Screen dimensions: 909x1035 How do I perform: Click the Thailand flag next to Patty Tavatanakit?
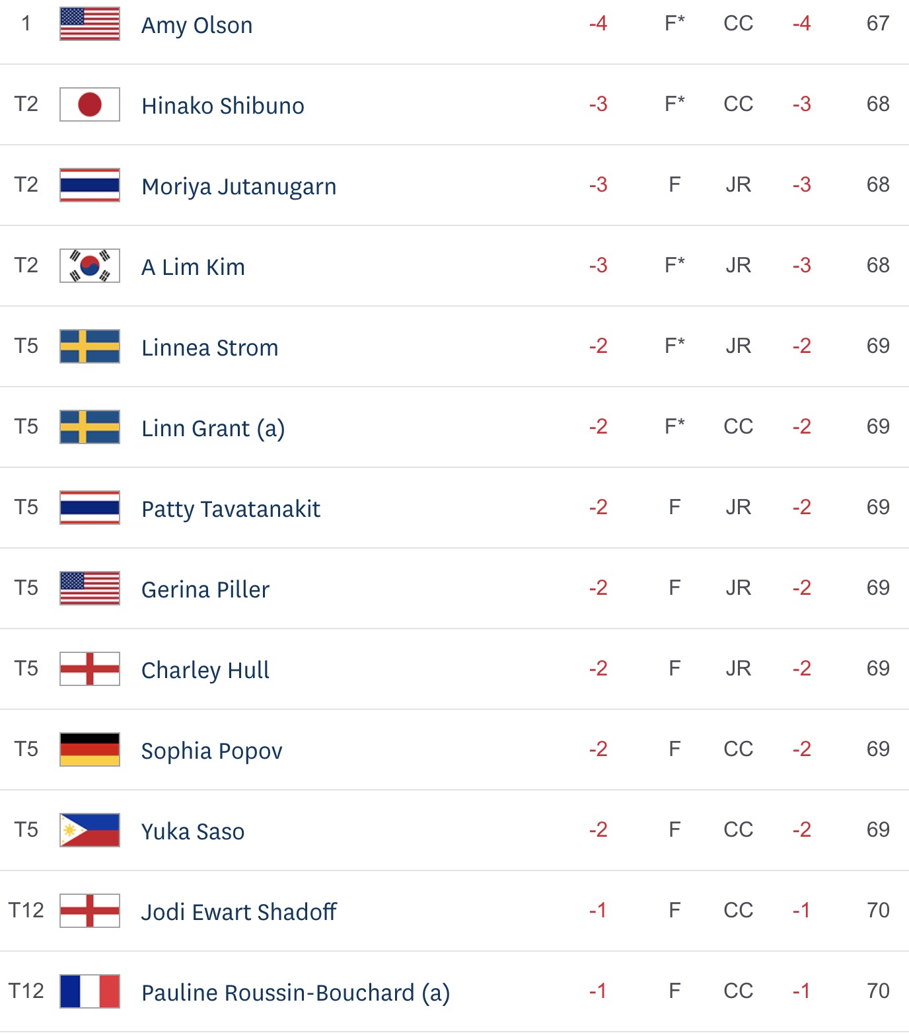pos(90,508)
